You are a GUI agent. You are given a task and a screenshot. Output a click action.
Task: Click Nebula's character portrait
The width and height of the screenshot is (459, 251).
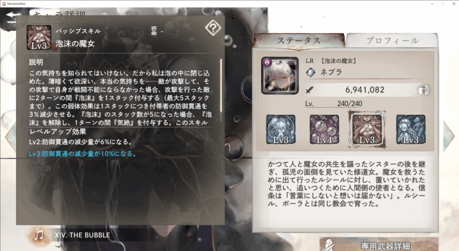[x=280, y=76]
